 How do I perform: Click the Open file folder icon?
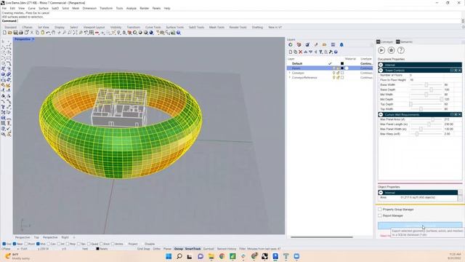9,33
